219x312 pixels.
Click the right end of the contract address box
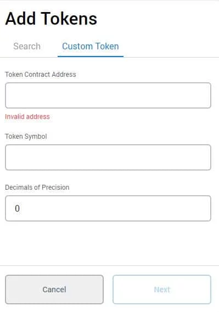click(x=205, y=95)
